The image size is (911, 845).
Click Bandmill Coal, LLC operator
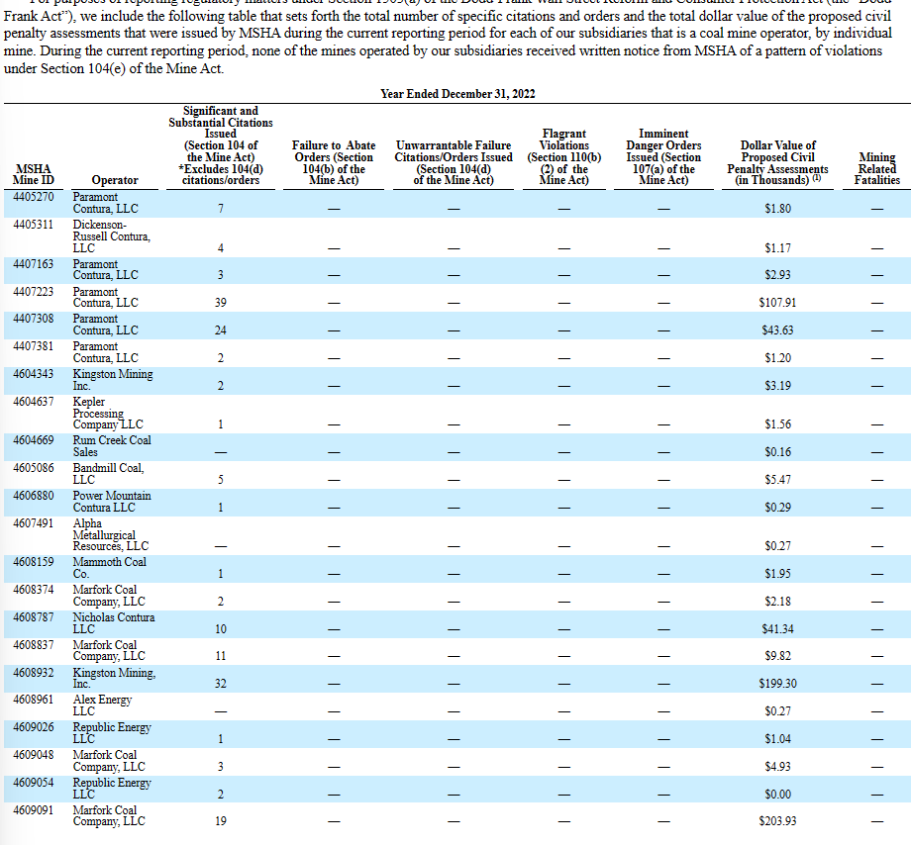pos(108,474)
